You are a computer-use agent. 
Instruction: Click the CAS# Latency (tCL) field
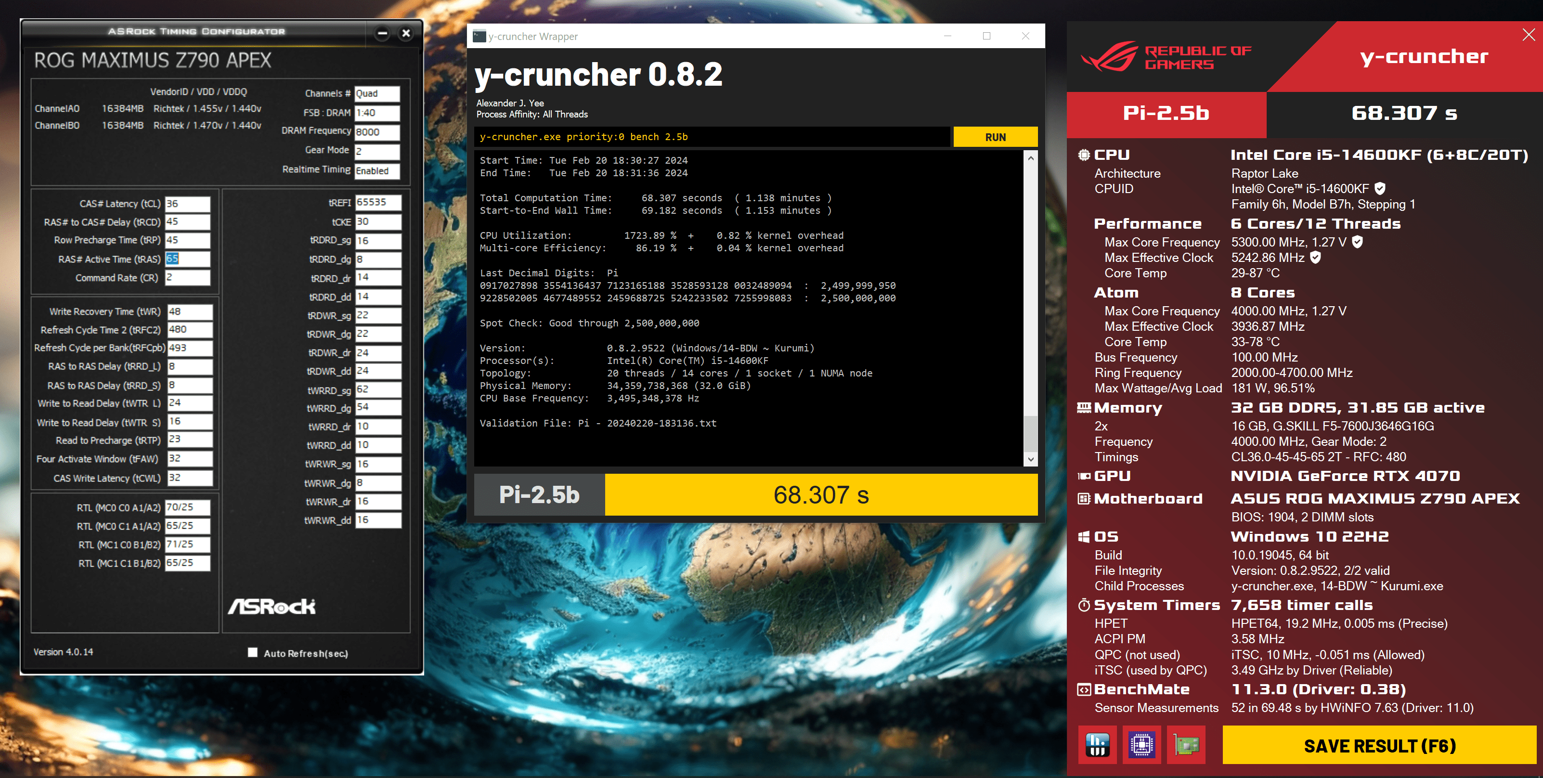click(187, 204)
